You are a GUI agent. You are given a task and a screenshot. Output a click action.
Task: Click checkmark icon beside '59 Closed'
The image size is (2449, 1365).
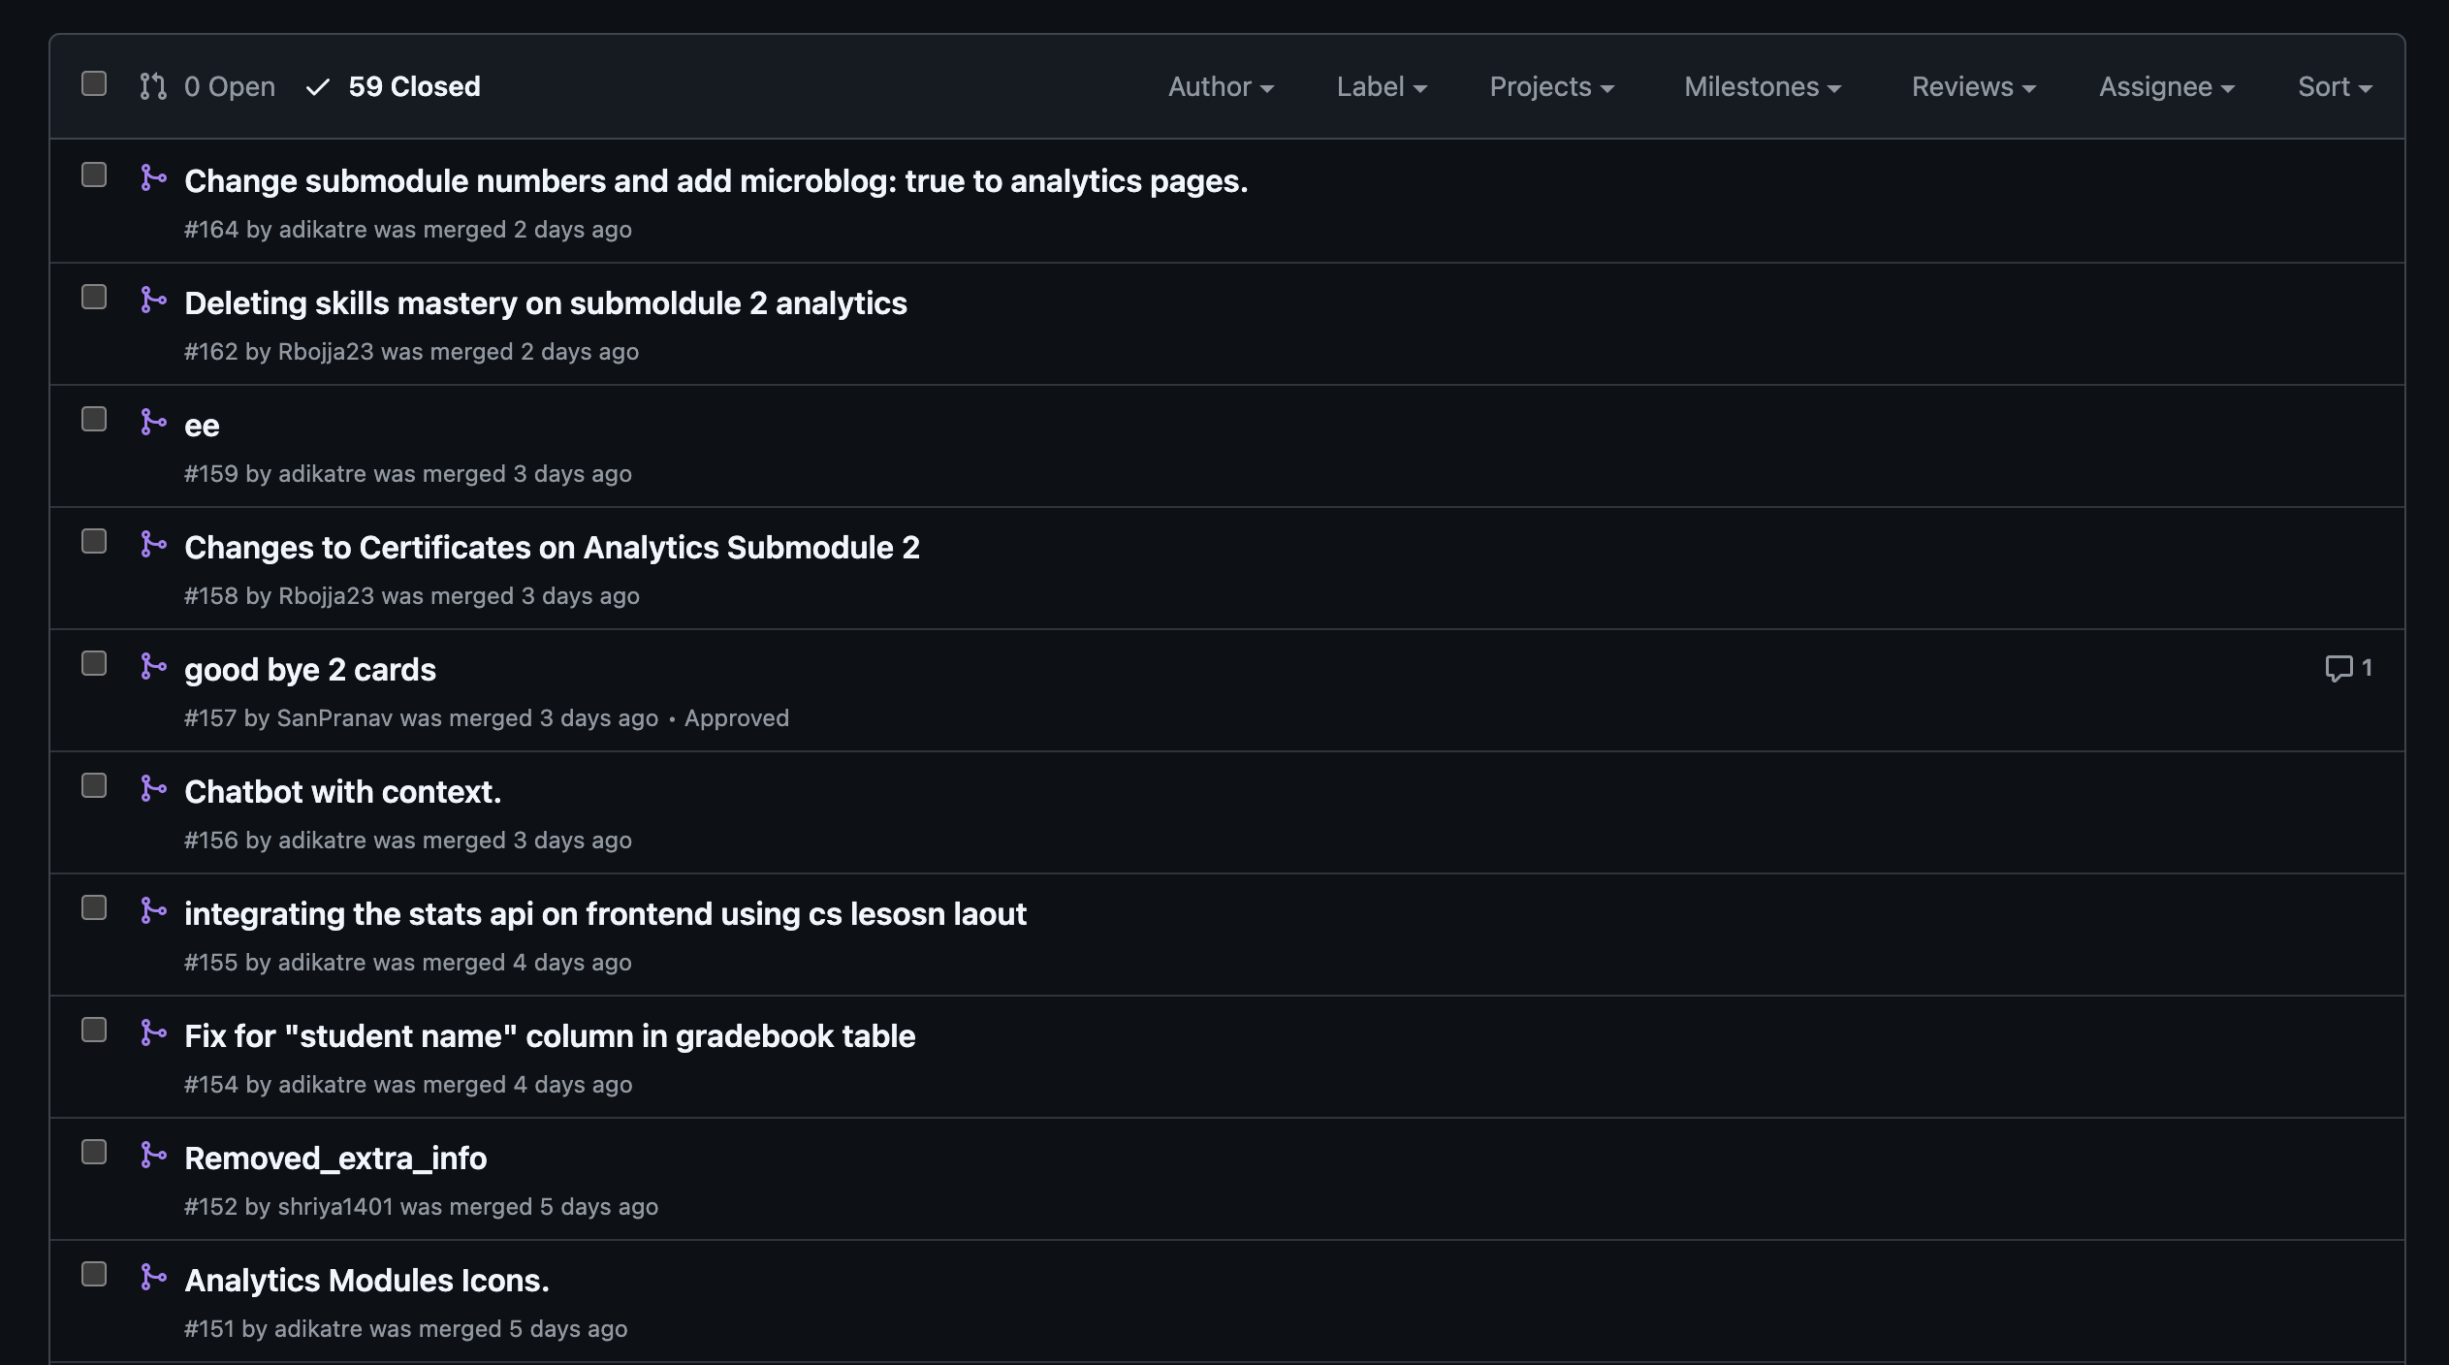(318, 87)
